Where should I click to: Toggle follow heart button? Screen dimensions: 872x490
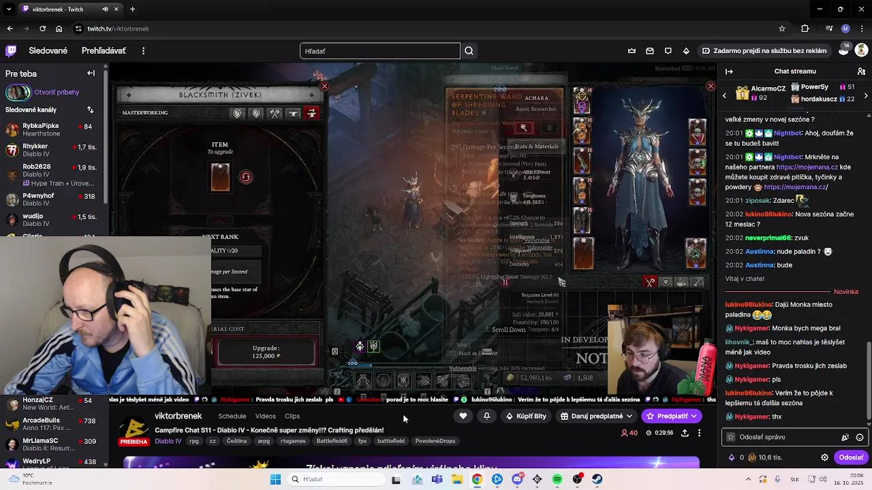(x=463, y=416)
